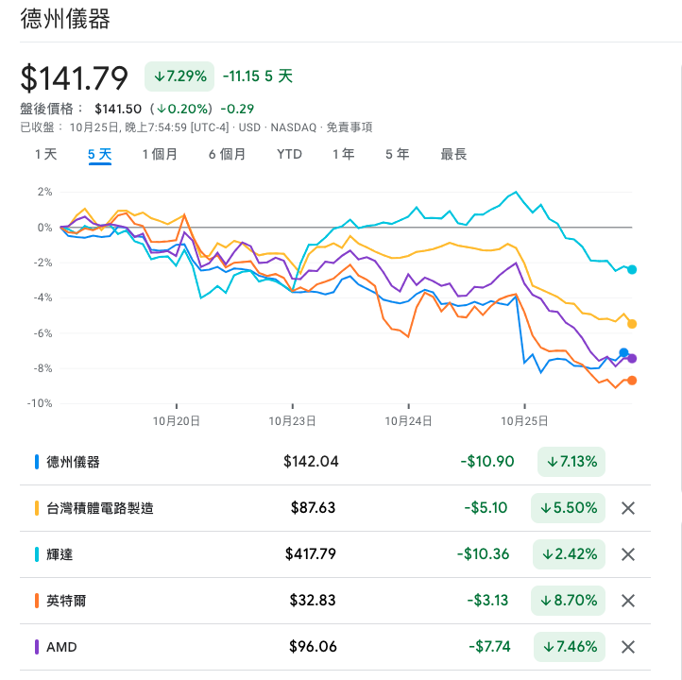The image size is (682, 680).
Task: Click the -$10.90 change value
Action: coord(487,461)
